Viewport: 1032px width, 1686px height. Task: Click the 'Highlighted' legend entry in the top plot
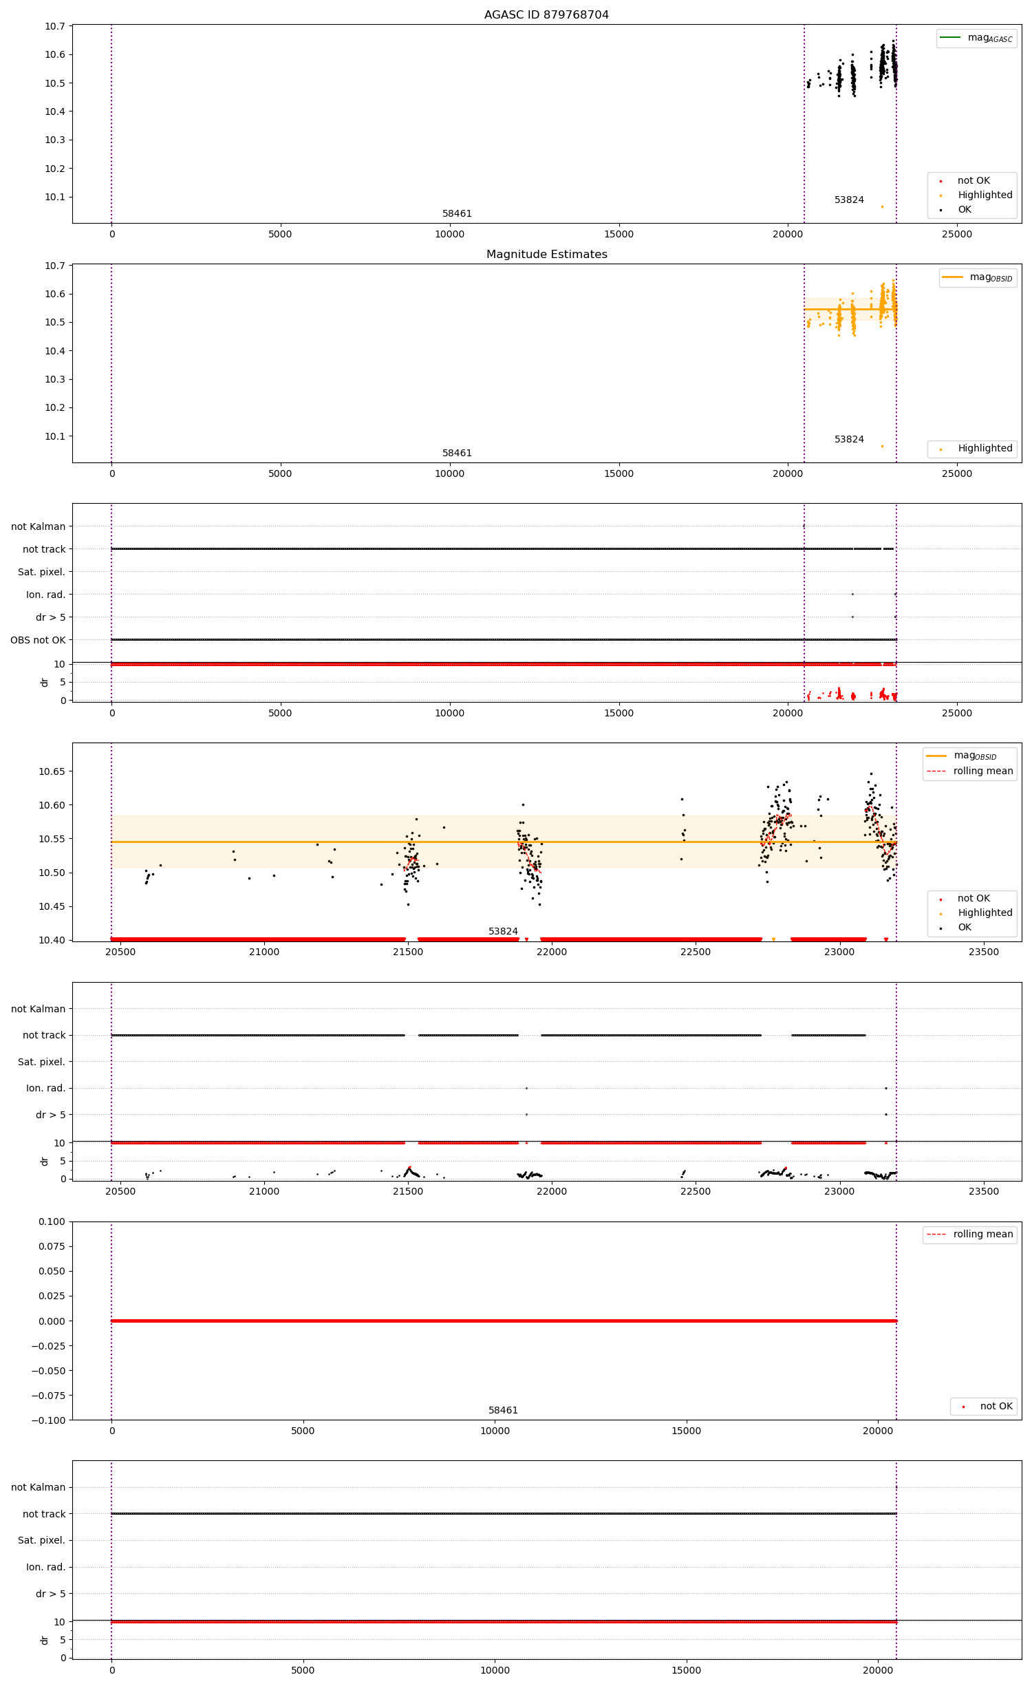tap(976, 195)
